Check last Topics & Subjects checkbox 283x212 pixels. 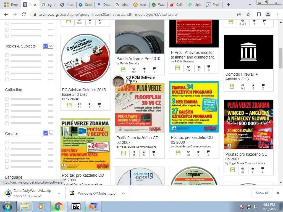pos(7,79)
